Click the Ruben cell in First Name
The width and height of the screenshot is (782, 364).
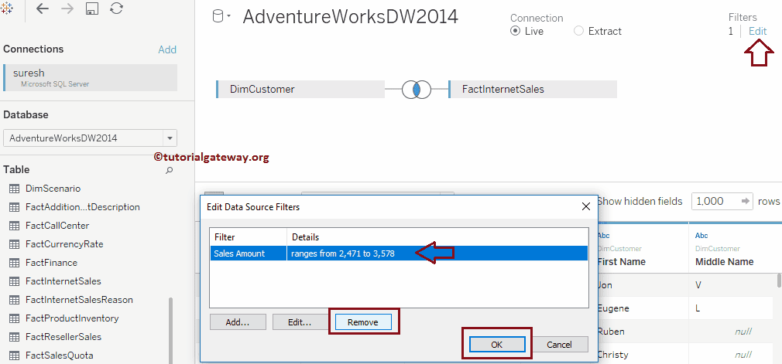click(x=643, y=332)
